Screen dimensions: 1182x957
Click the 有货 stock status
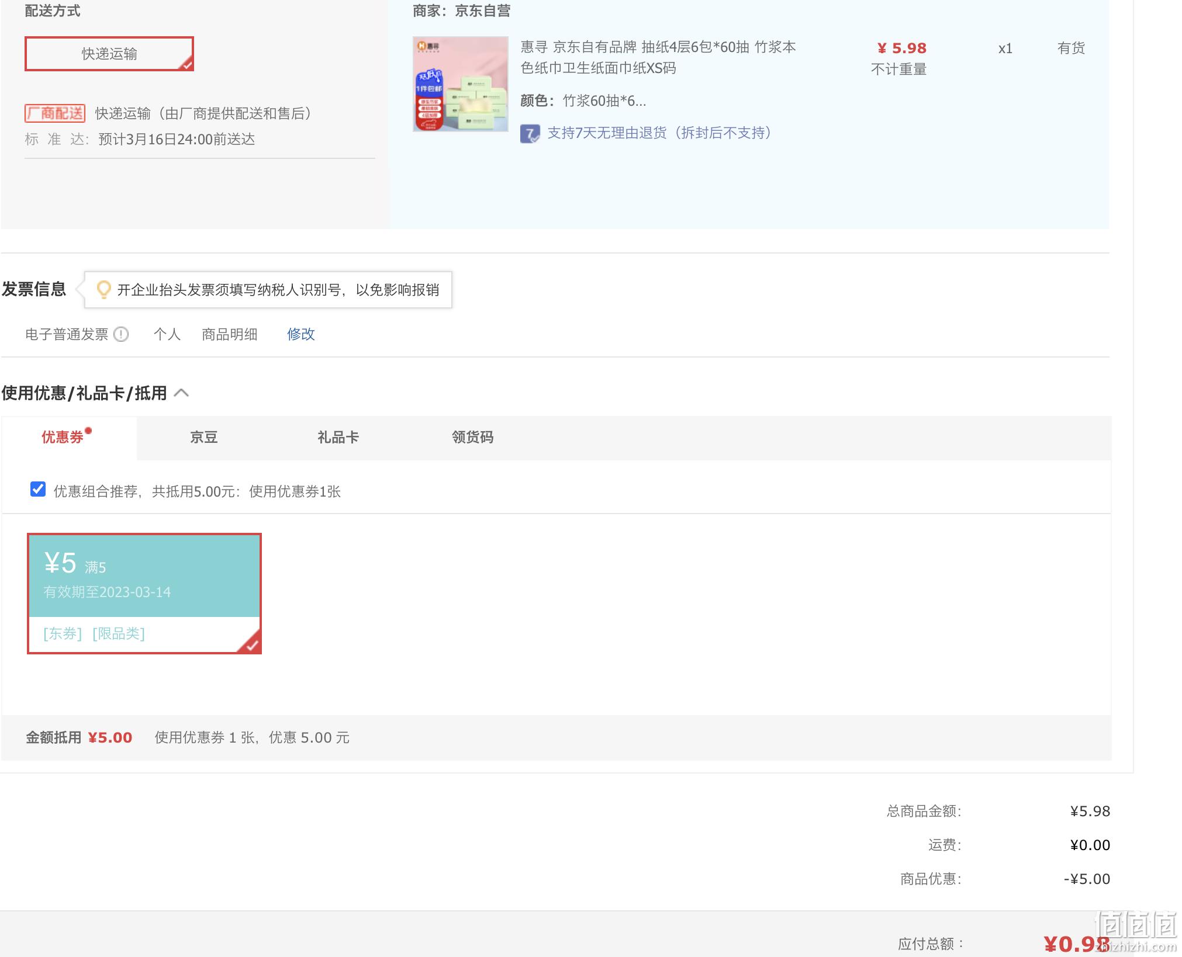1071,48
